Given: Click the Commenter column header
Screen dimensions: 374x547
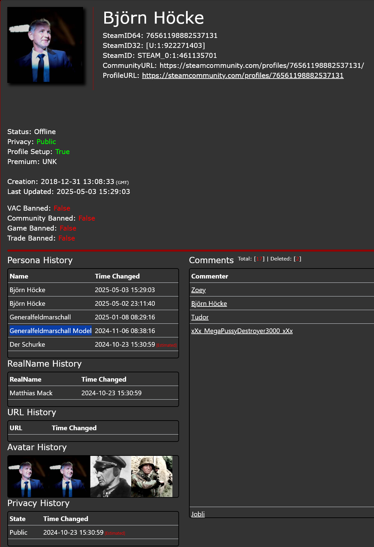Looking at the screenshot, I should (x=210, y=276).
